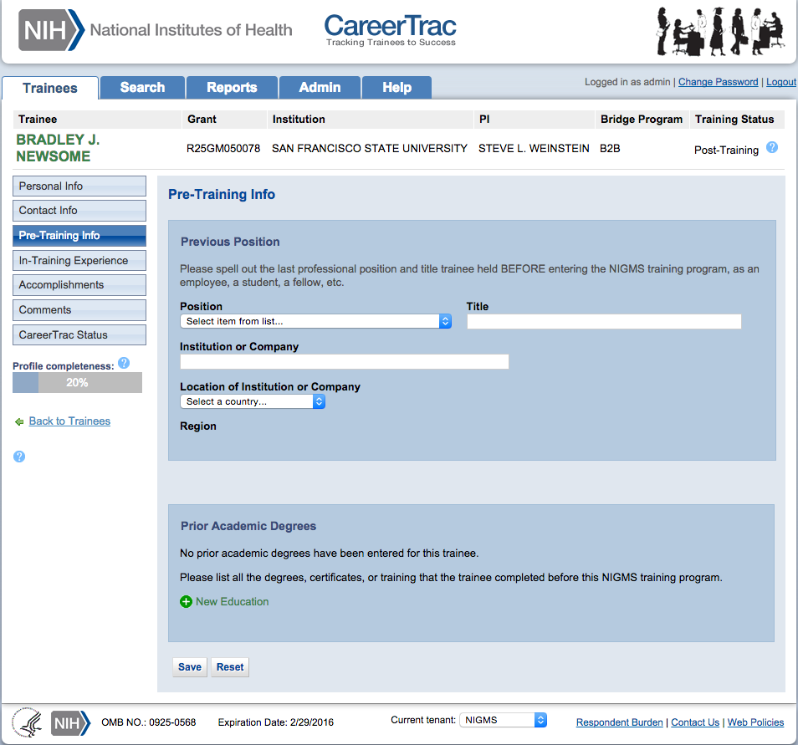Open the Web Policies footer link

tap(756, 722)
